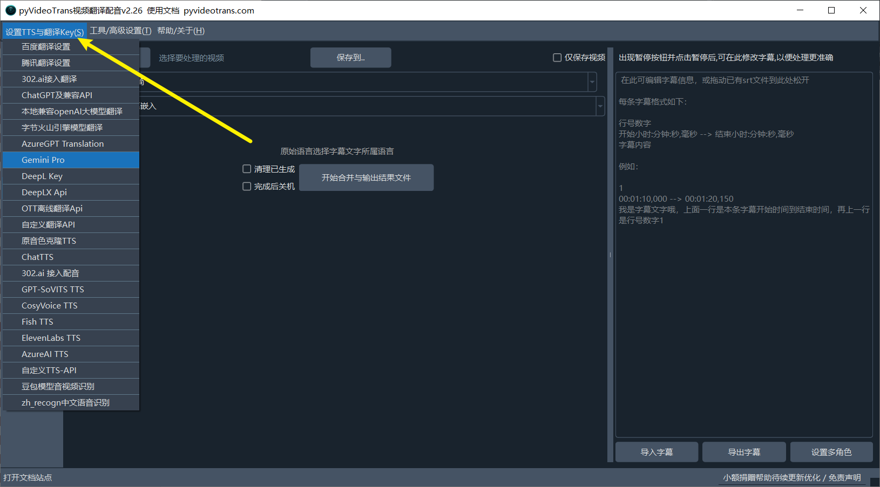Viewport: 880px width, 487px height.
Task: Click the 导入字幕 button
Action: (656, 452)
